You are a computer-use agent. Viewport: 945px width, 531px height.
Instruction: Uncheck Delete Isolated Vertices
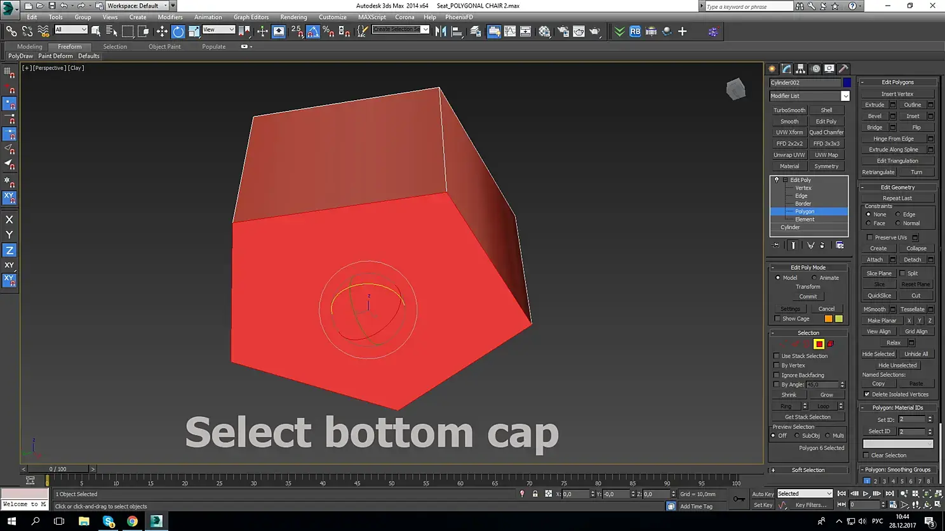pyautogui.click(x=867, y=395)
